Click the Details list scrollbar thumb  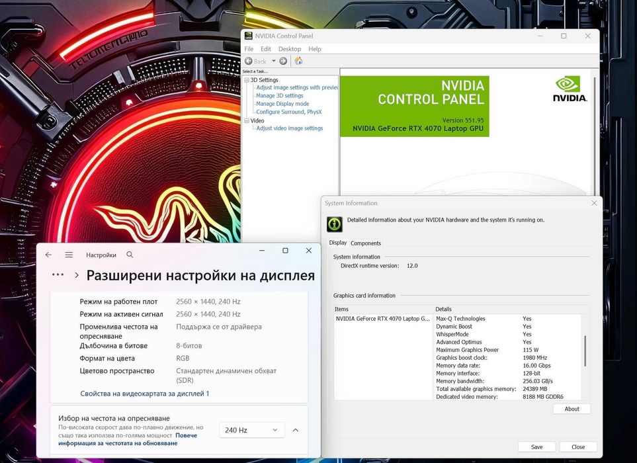click(585, 351)
